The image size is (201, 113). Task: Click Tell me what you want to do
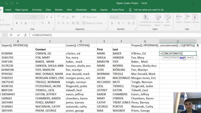pyautogui.click(x=149, y=10)
